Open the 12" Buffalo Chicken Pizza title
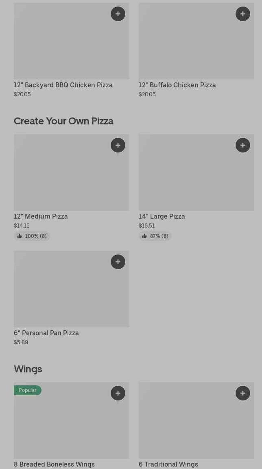The width and height of the screenshot is (262, 469). tap(177, 85)
